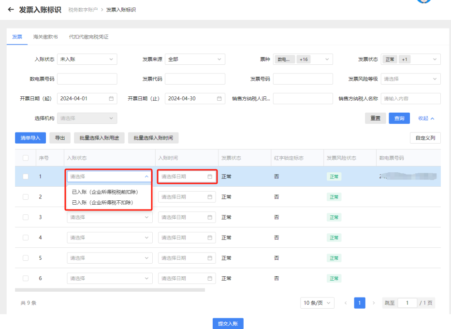This screenshot has height=329, width=451.
Task: Select the header checkbox to choose all rows
Action: click(x=26, y=157)
